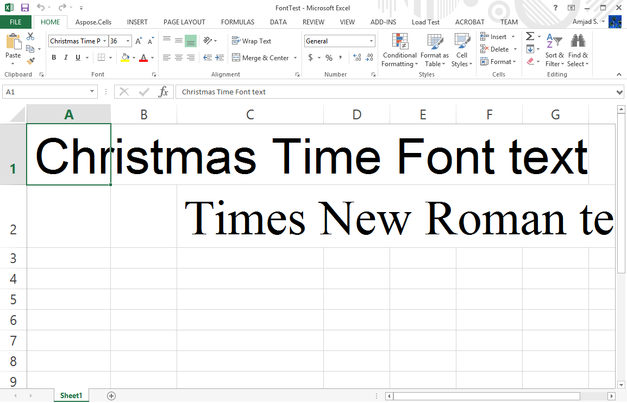Image resolution: width=627 pixels, height=403 pixels.
Task: Click the Paste button
Action: point(13,46)
